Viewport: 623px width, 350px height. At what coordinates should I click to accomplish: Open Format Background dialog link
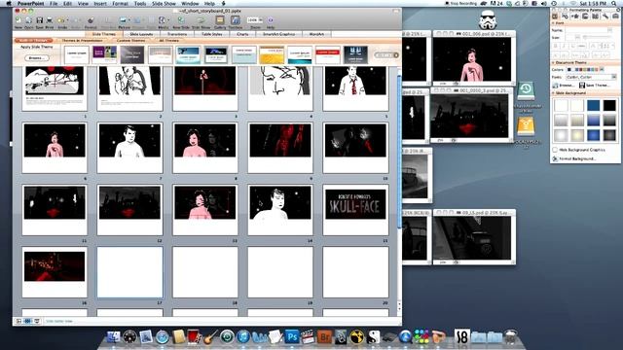pos(574,158)
